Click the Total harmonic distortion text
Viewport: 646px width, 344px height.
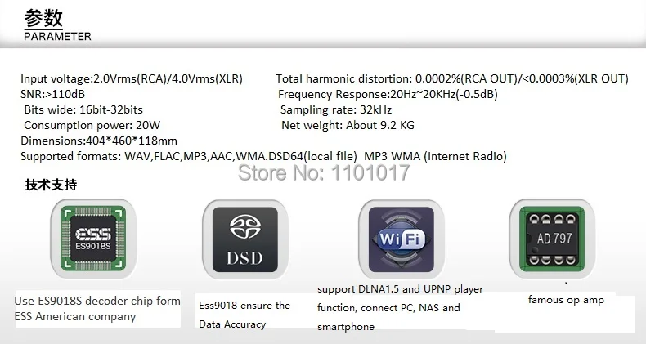(452, 78)
